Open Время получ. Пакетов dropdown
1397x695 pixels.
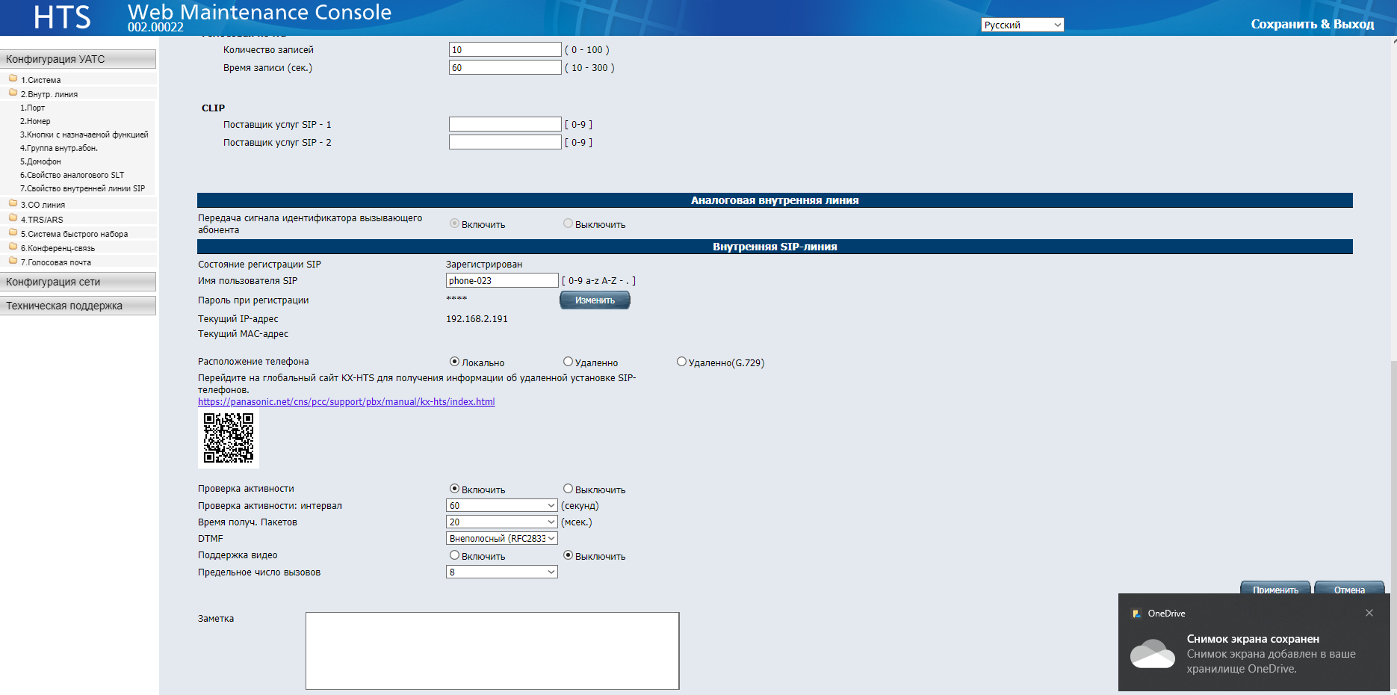click(502, 522)
